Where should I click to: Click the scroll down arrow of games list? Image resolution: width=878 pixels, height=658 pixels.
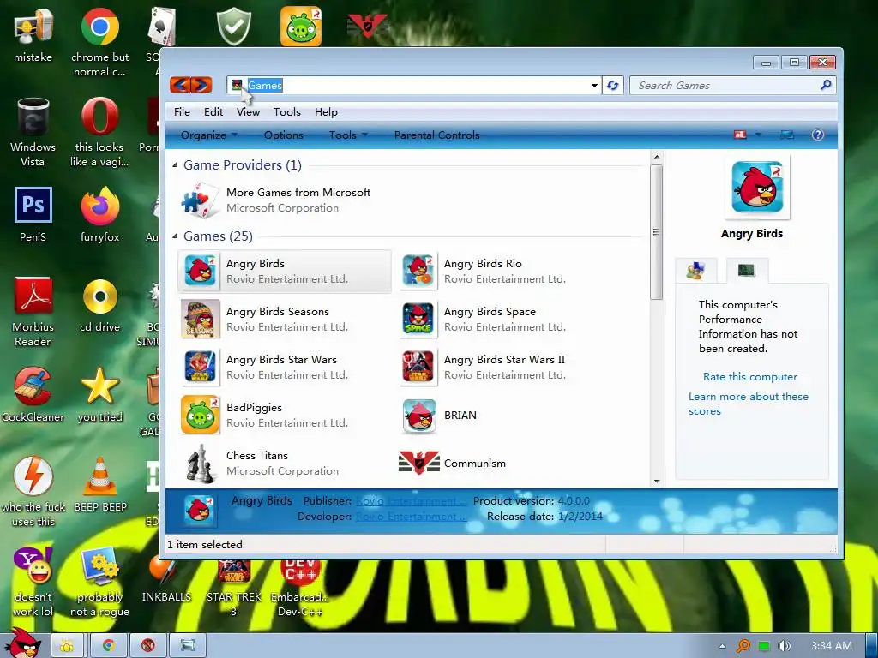[x=656, y=482]
